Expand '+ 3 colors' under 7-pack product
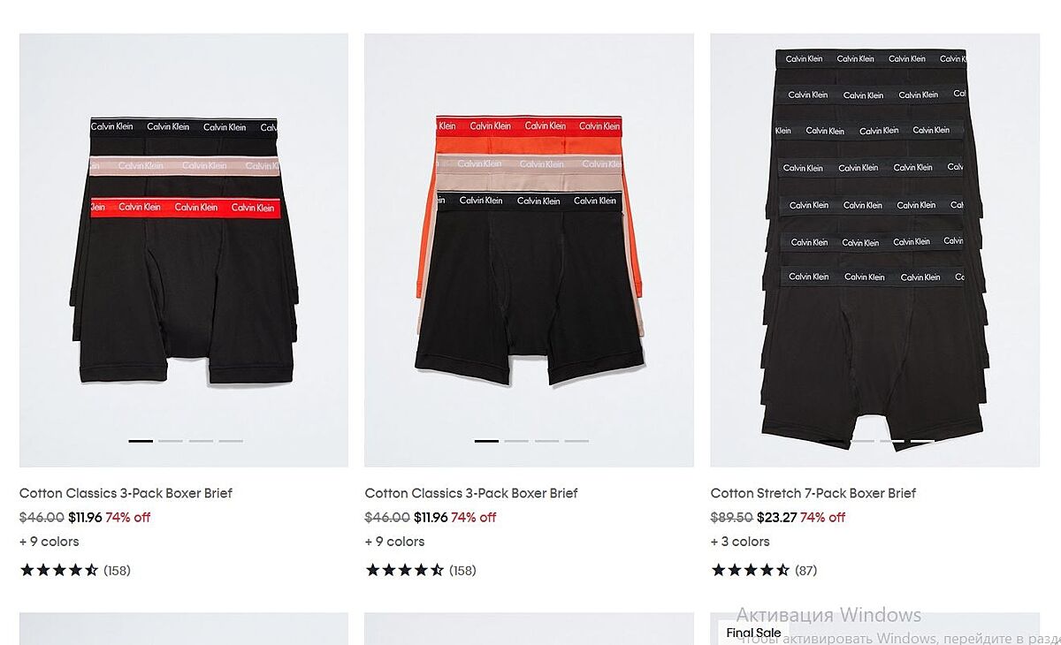This screenshot has width=1061, height=645. point(741,542)
